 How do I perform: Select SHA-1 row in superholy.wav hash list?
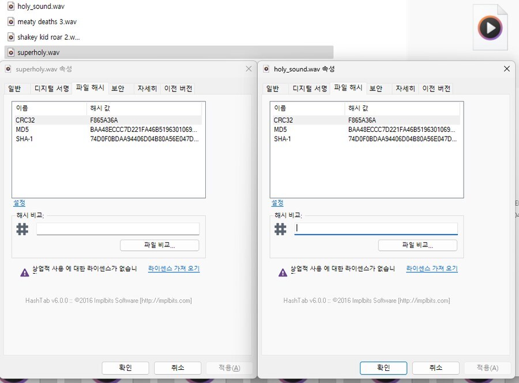108,139
